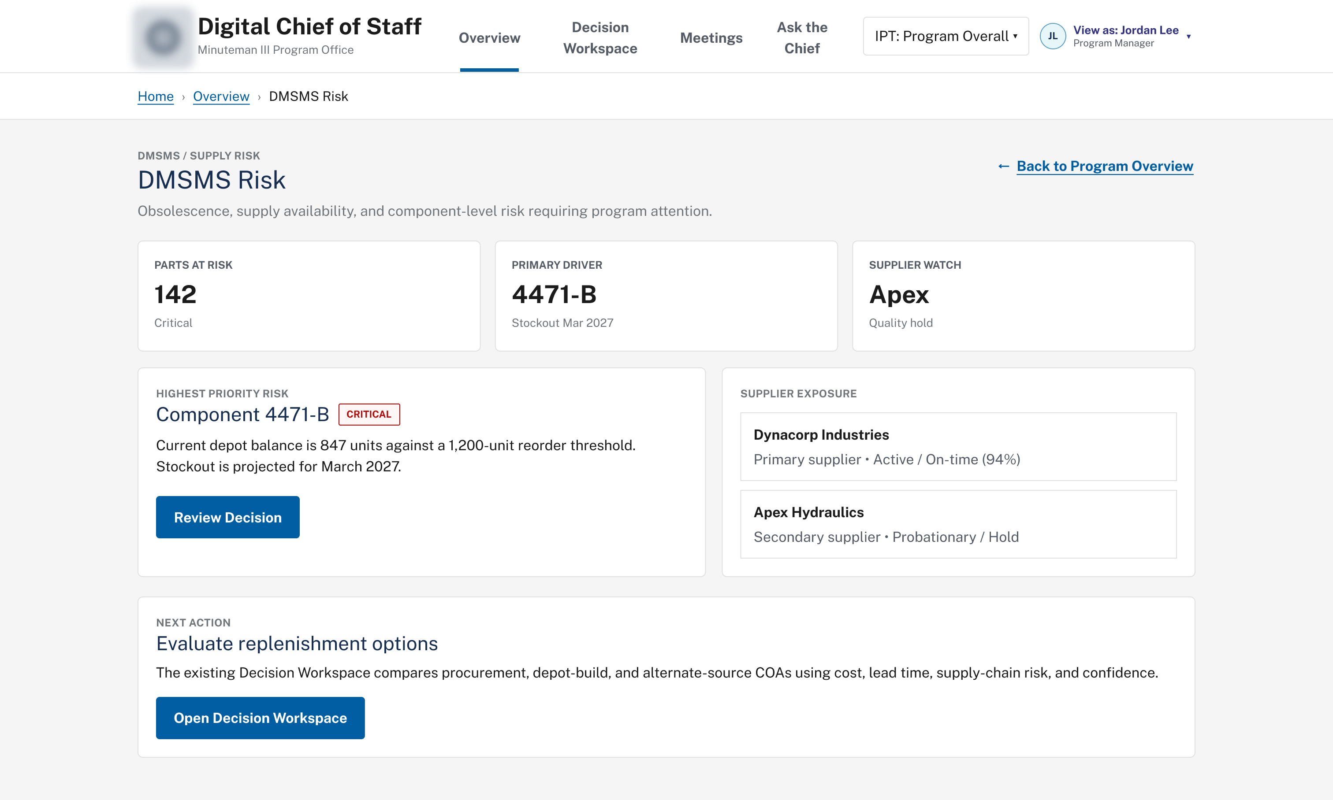
Task: Open the Decision Workspace tab
Action: click(600, 38)
